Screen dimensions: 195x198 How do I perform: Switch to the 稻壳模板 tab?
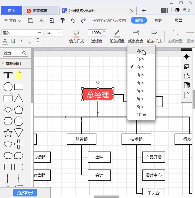point(40,11)
